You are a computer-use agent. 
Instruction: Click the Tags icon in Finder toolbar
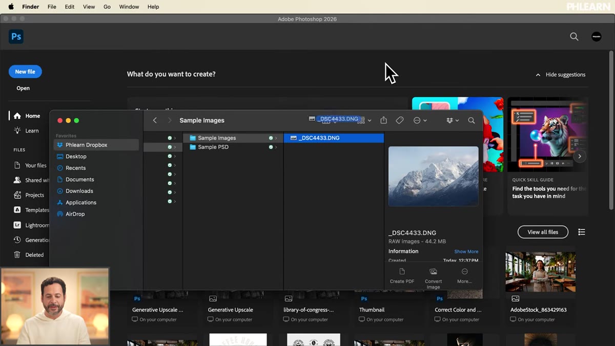(x=400, y=120)
